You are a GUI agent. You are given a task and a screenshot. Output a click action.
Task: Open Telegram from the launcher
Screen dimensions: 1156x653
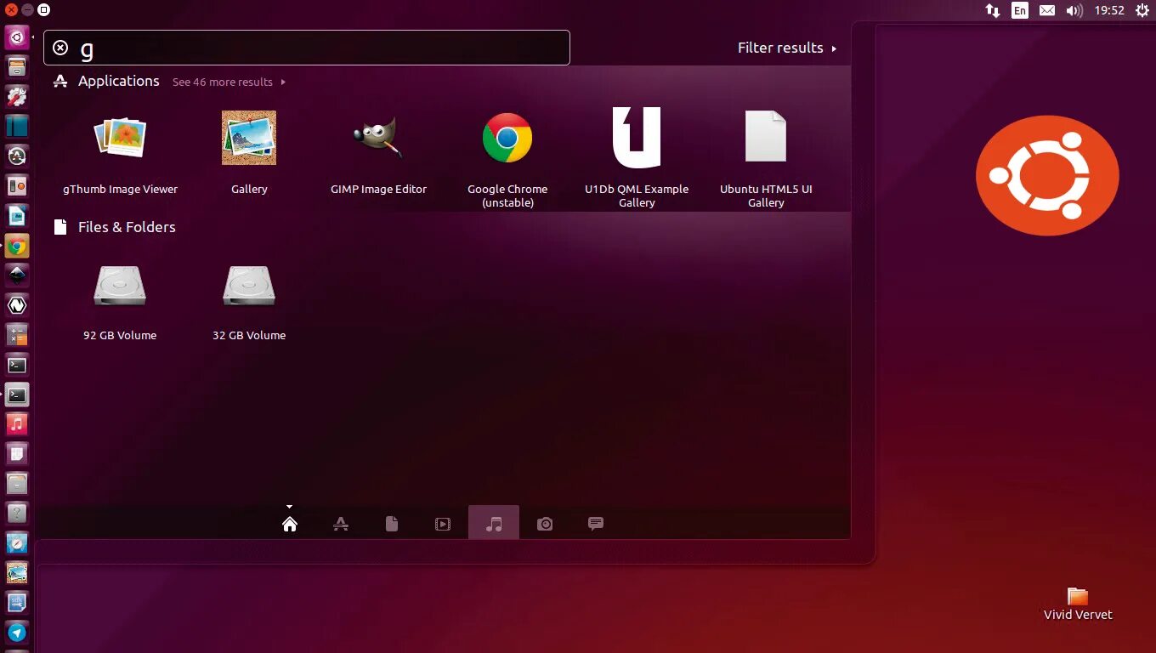tap(17, 633)
